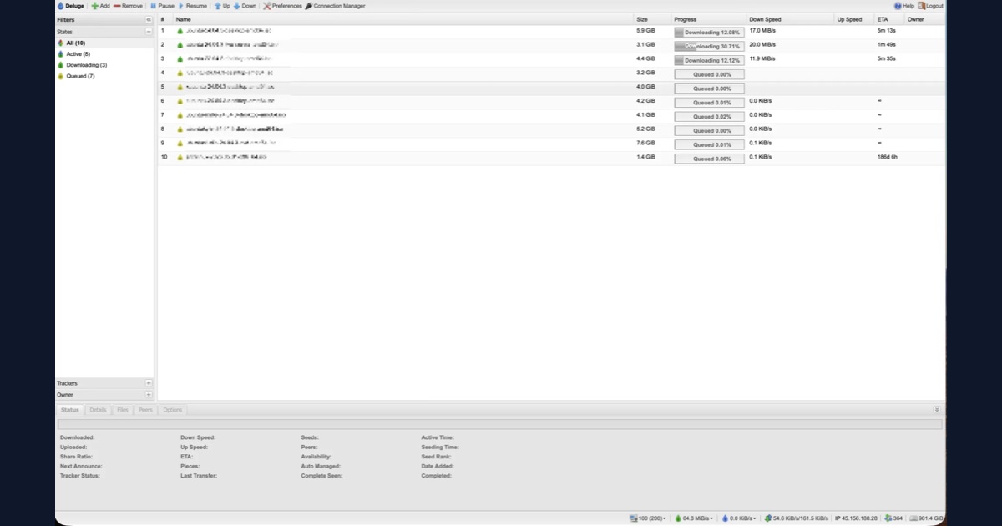Sort by the ETA column header
The image size is (1002, 526).
pos(889,19)
